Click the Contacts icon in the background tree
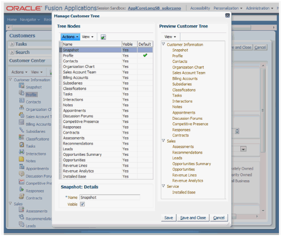The height and width of the screenshot is (236, 282). point(21,100)
